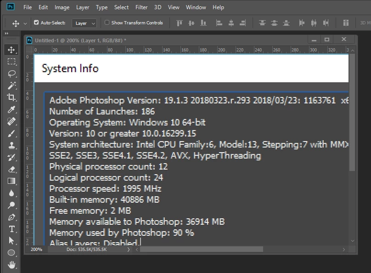Open the Type menu
Image resolution: width=371 pixels, height=273 pixels.
(102, 7)
